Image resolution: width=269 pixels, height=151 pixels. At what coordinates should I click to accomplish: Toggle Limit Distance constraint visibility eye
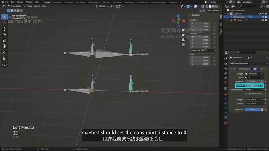point(255,69)
